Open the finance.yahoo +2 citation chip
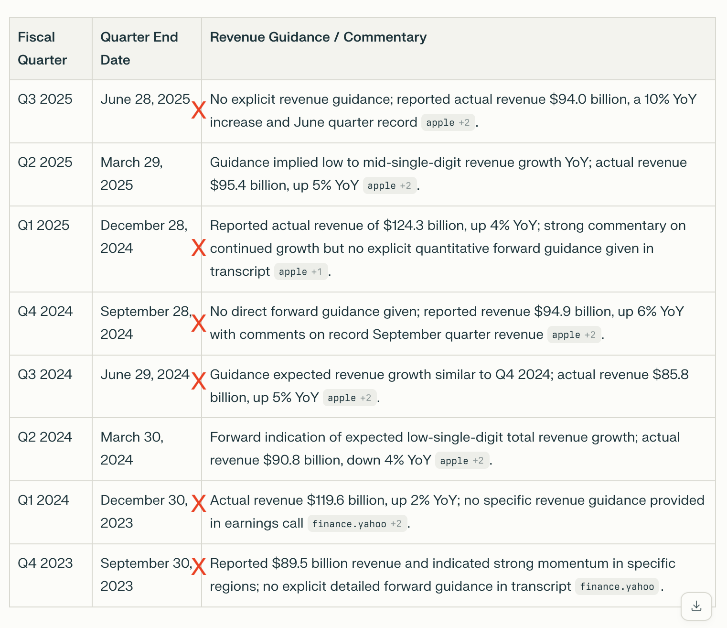Viewport: 727px width, 628px height. (357, 524)
